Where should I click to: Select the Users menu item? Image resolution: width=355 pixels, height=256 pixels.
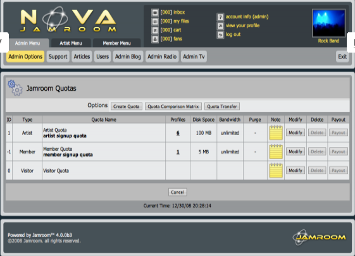103,56
